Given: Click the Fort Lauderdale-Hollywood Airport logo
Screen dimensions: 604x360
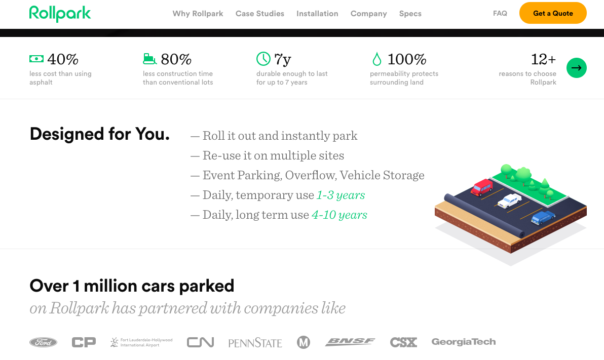Looking at the screenshot, I should (141, 342).
